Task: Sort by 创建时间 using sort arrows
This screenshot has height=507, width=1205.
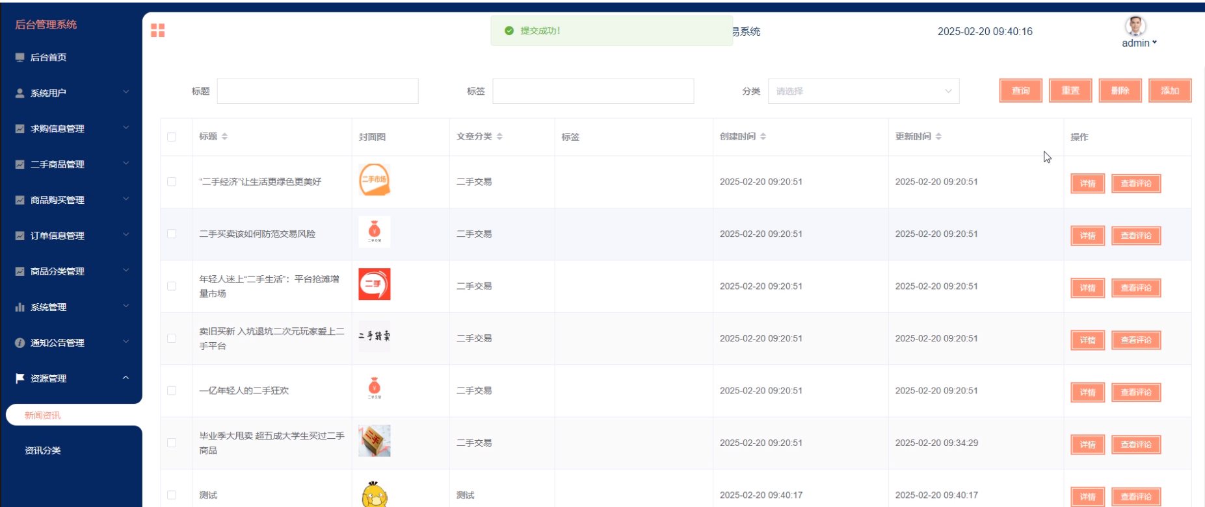Action: click(763, 136)
